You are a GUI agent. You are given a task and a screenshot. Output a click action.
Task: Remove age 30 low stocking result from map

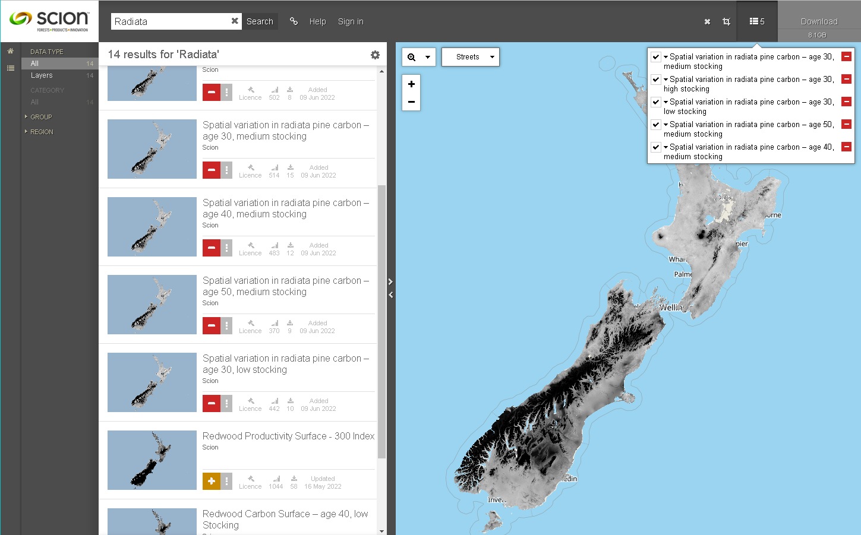click(212, 403)
